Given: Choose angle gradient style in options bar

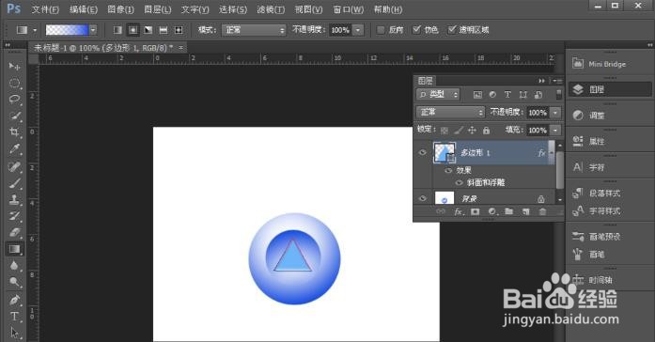Looking at the screenshot, I should point(148,30).
